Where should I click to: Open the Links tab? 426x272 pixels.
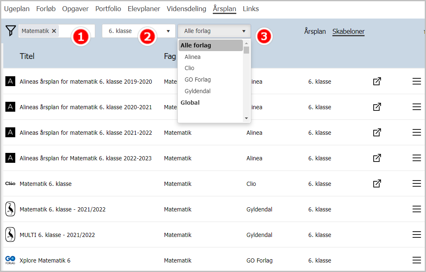251,9
